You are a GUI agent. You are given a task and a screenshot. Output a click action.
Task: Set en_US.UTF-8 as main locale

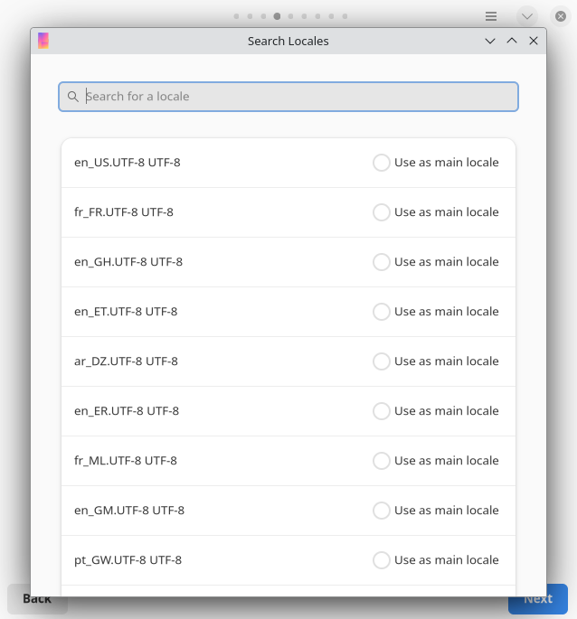coord(382,163)
